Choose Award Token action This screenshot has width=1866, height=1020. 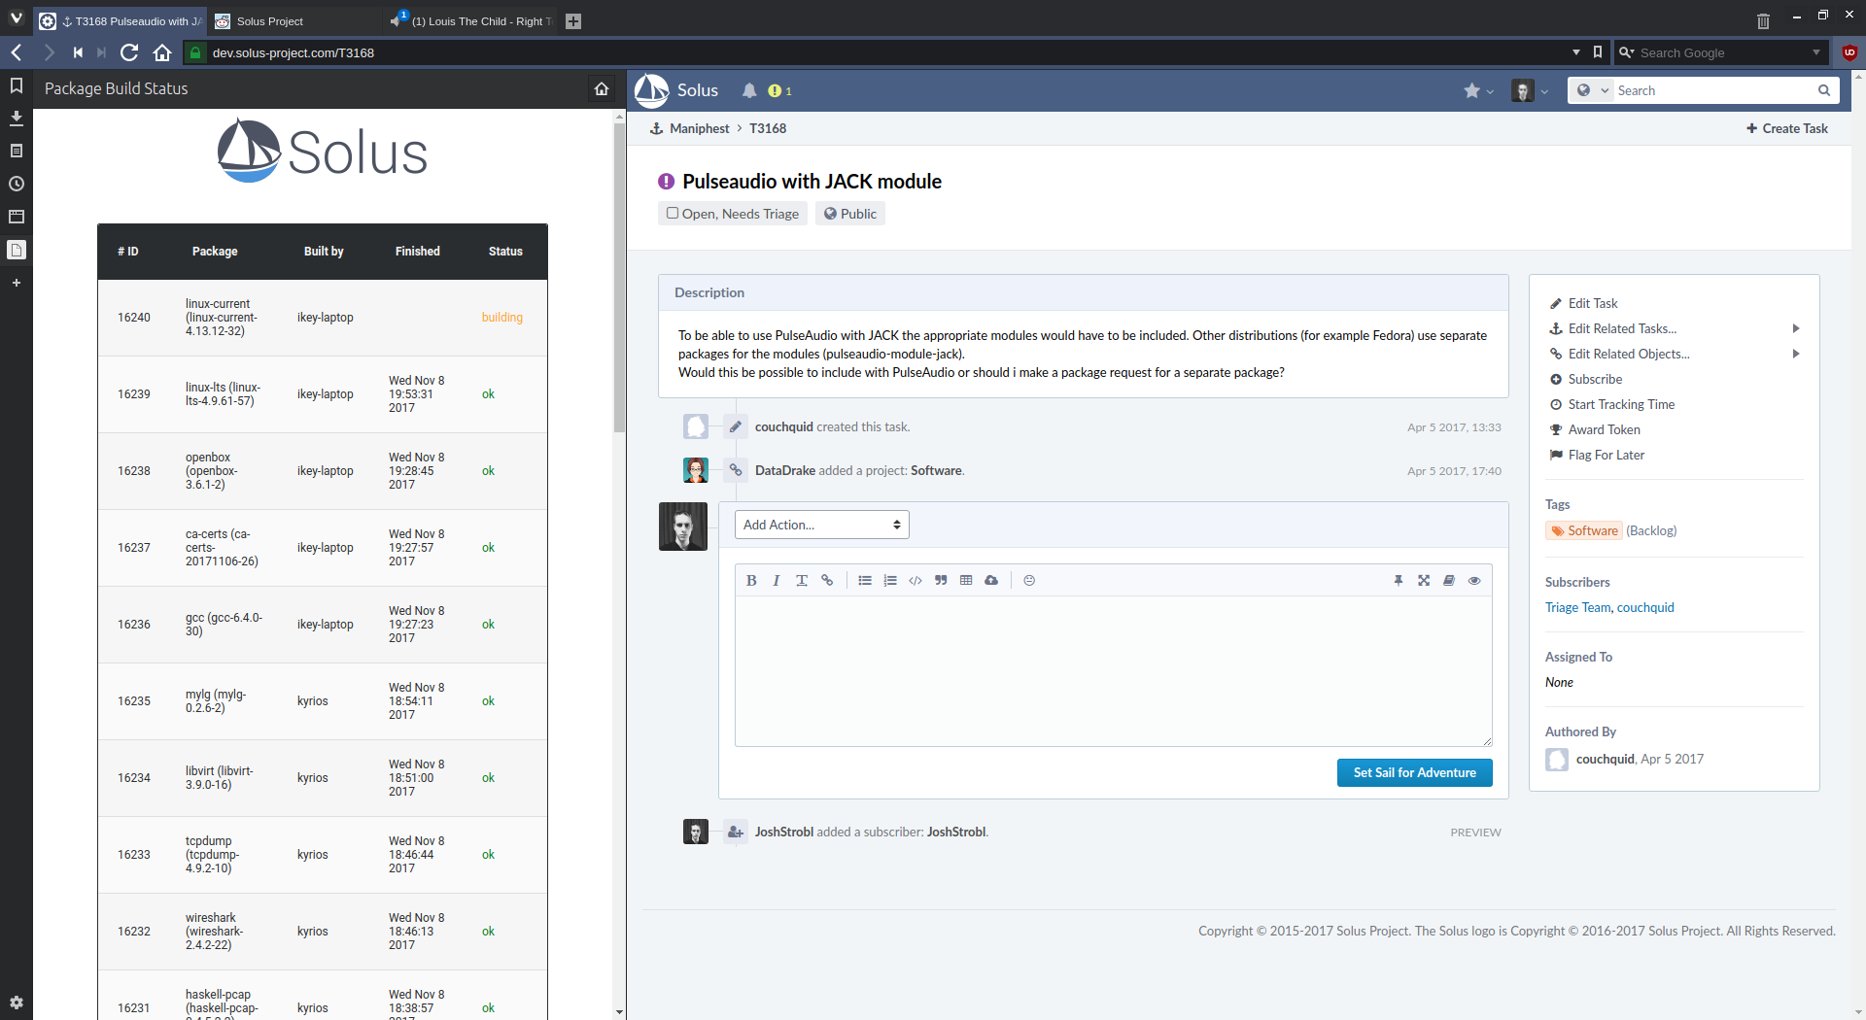1604,429
